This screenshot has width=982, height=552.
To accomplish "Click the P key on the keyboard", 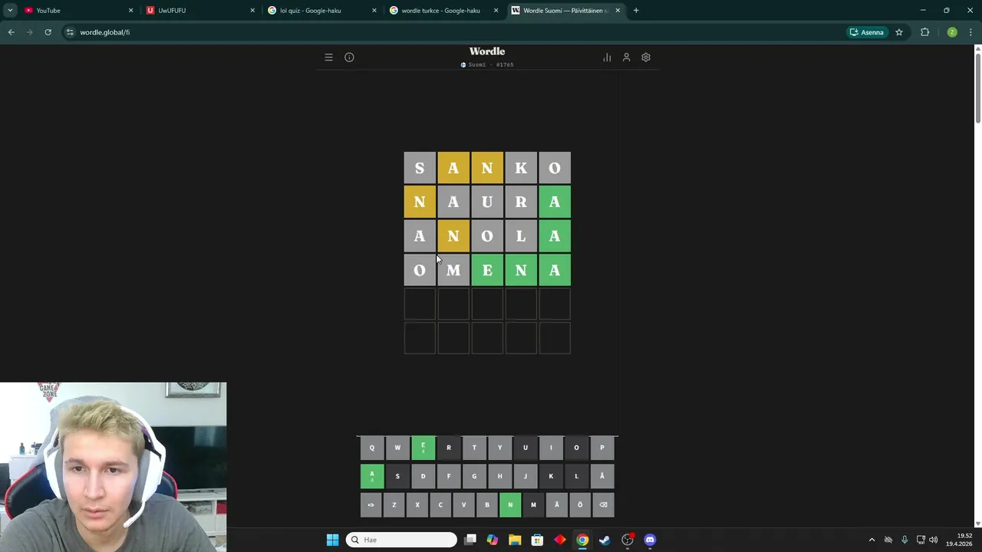I will [x=602, y=448].
